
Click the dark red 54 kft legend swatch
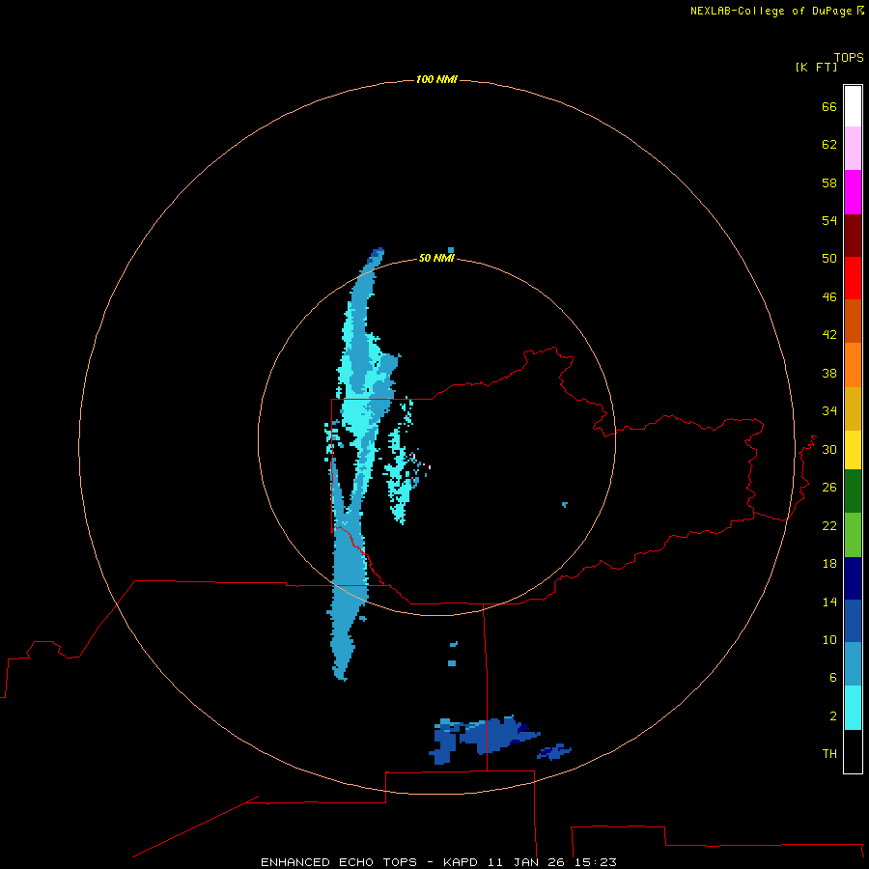tap(853, 235)
